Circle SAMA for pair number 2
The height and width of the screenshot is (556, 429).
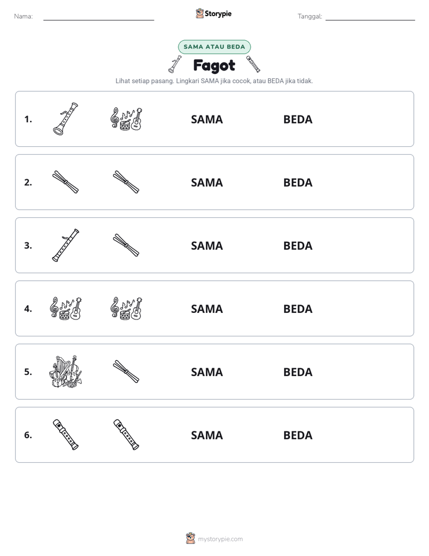click(207, 182)
